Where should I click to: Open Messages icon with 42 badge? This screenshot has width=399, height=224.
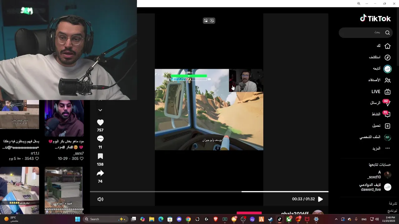pos(387,103)
